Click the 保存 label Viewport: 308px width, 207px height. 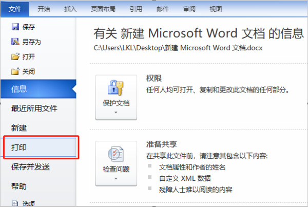[29, 27]
